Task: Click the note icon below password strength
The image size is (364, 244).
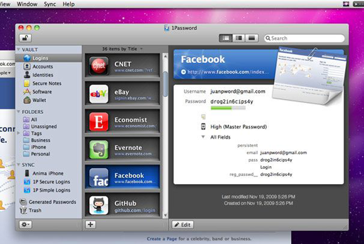Action: point(203,116)
